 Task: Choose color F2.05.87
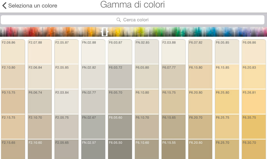pos(67,52)
